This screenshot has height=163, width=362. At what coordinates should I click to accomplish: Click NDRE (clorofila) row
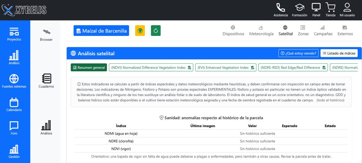[211, 141]
